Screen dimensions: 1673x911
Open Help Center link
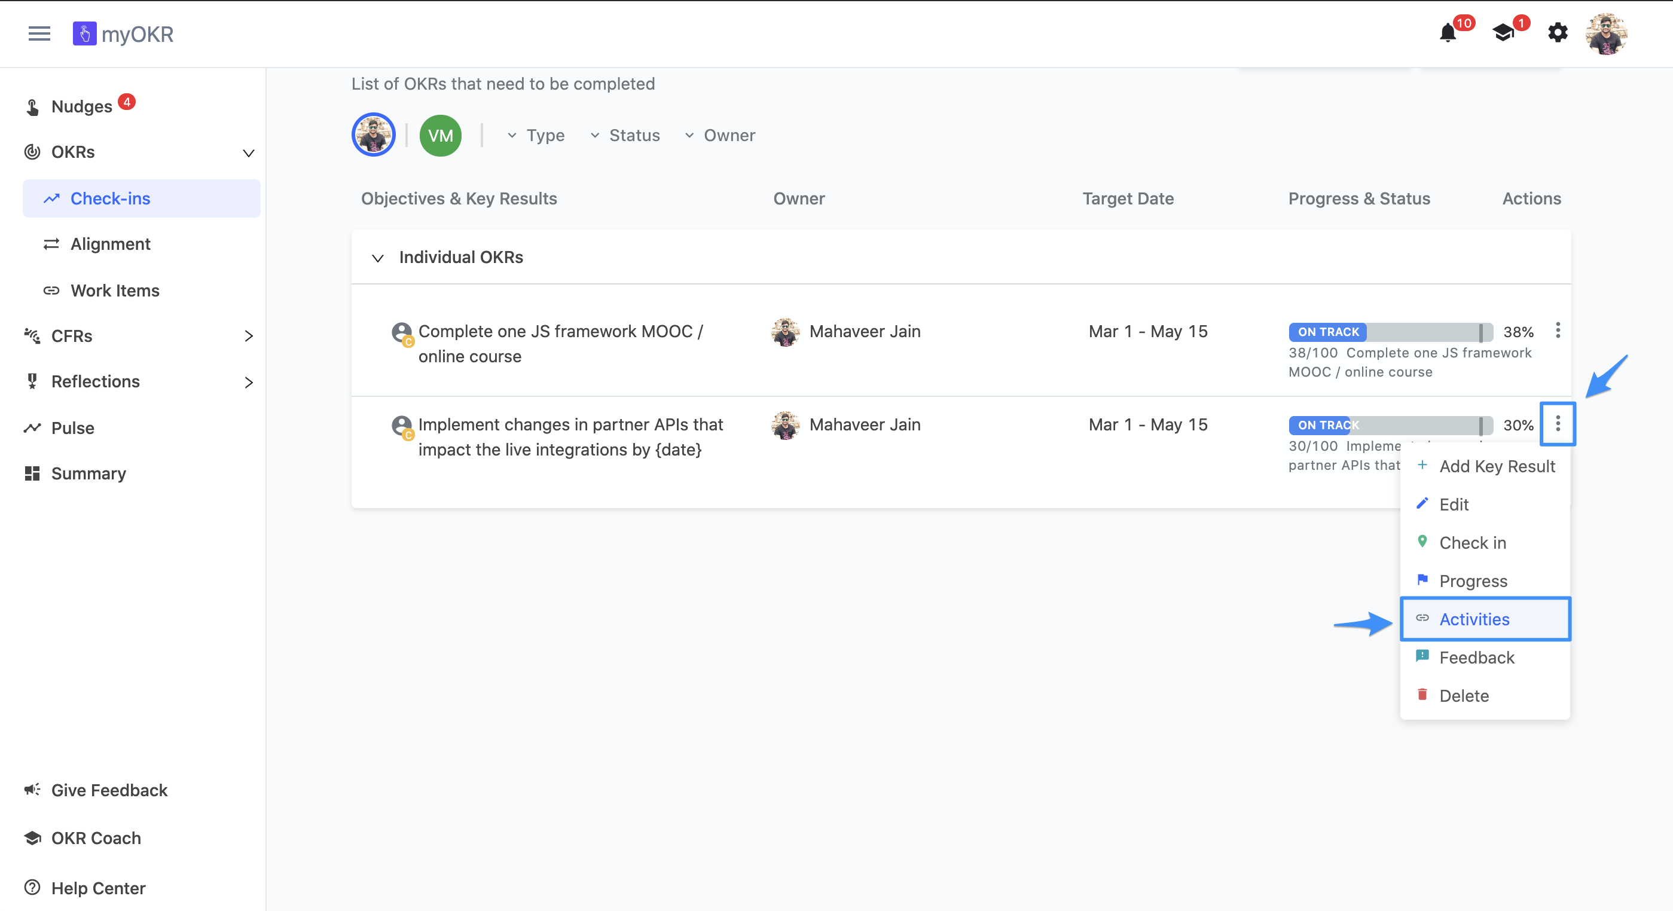(98, 888)
